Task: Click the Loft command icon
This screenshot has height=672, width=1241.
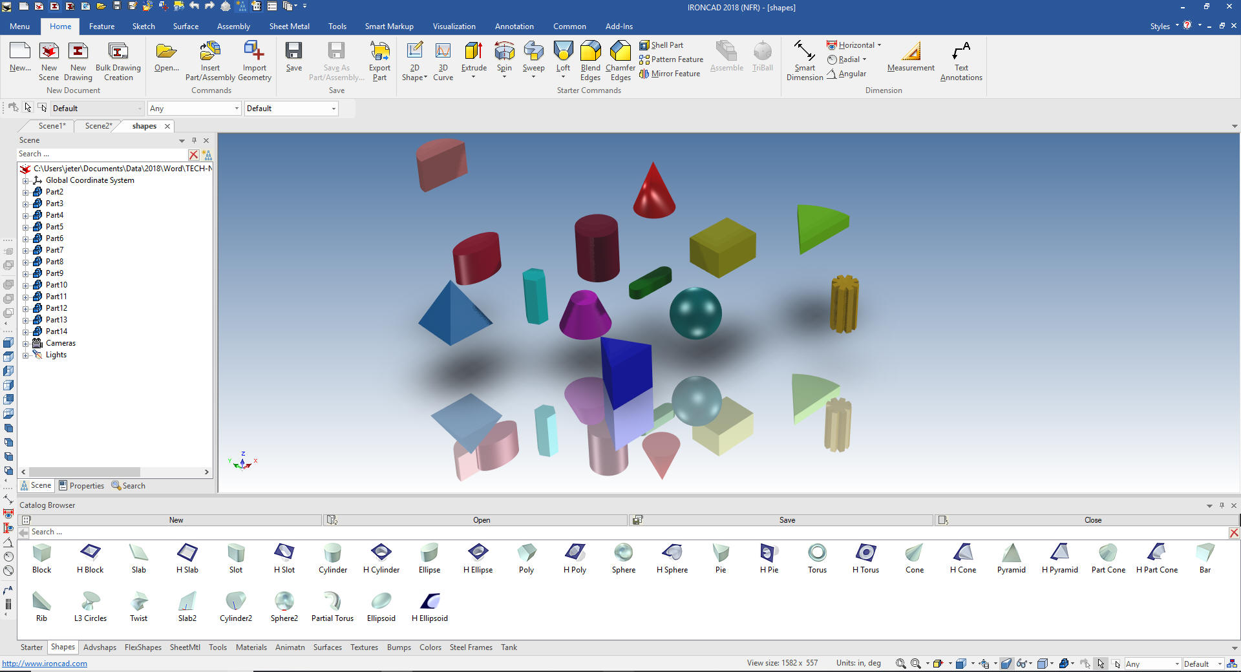Action: [x=563, y=52]
